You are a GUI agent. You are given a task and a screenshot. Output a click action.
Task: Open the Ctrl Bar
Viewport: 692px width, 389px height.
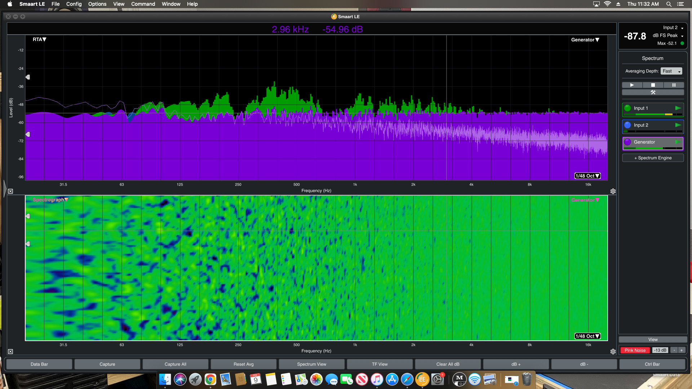(x=652, y=364)
